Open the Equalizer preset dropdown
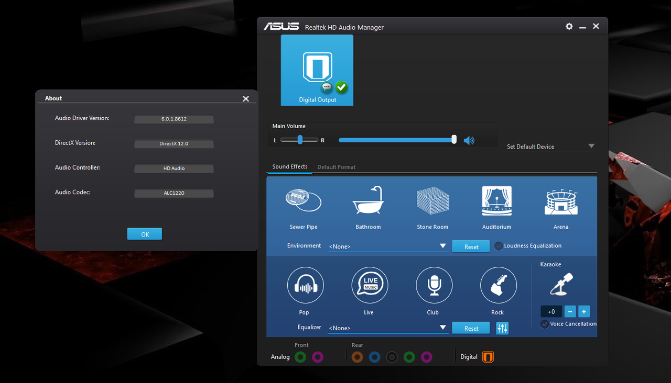Viewport: 671px width, 383px height. tap(388, 328)
